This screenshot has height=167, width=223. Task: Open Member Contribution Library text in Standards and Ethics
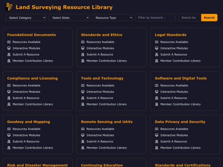pyautogui.click(x=107, y=61)
